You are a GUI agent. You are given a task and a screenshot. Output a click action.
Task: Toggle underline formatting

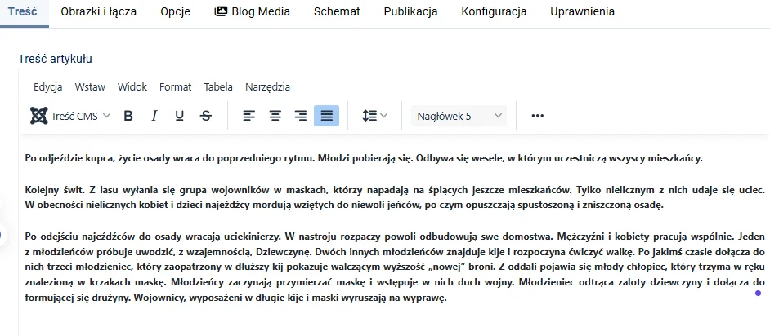tap(180, 116)
